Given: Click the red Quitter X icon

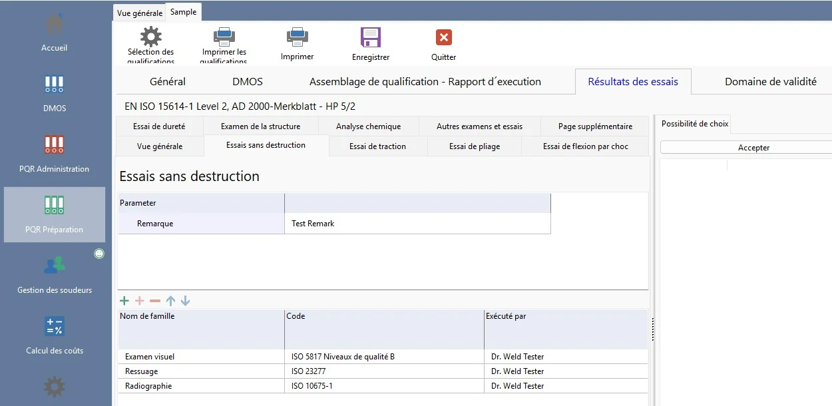Looking at the screenshot, I should [x=444, y=37].
